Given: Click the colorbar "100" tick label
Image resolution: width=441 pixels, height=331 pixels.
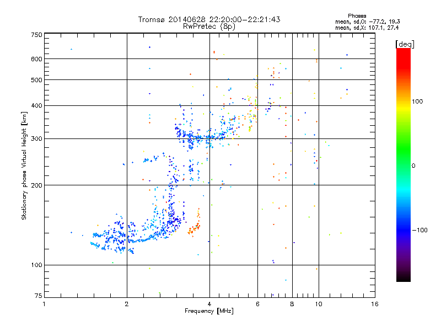Looking at the screenshot, I should pos(417,102).
